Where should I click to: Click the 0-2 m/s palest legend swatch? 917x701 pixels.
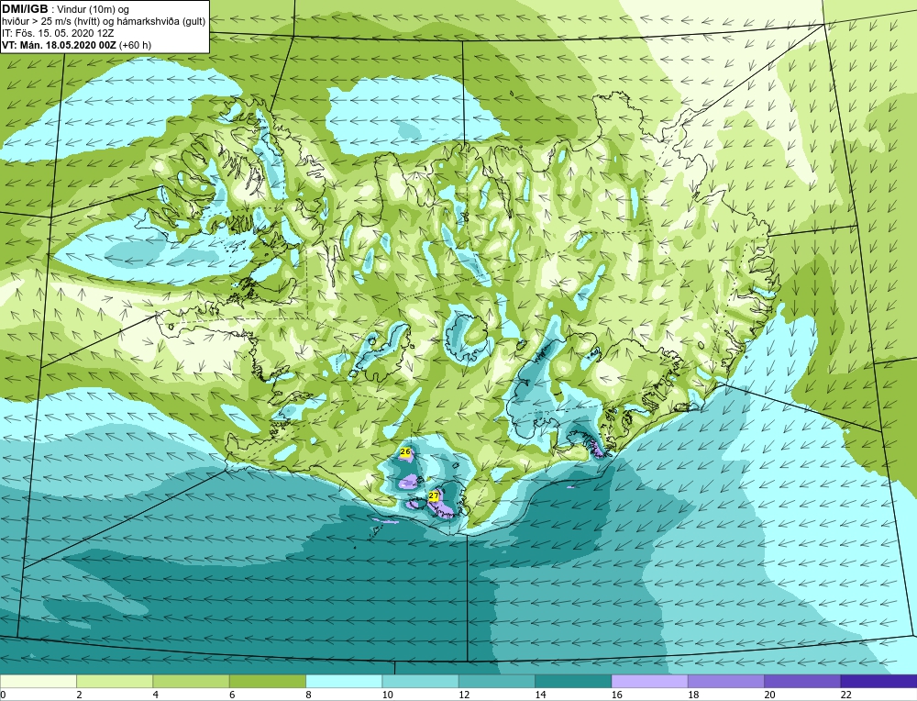tap(38, 682)
